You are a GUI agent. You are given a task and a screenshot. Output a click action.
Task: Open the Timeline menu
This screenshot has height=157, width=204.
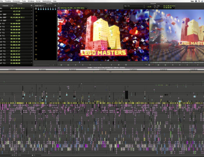(8, 1)
